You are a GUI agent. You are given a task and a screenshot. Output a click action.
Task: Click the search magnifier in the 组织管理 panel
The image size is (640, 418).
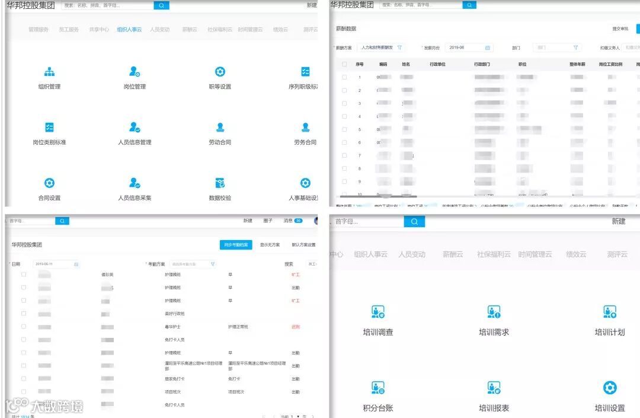(x=162, y=5)
